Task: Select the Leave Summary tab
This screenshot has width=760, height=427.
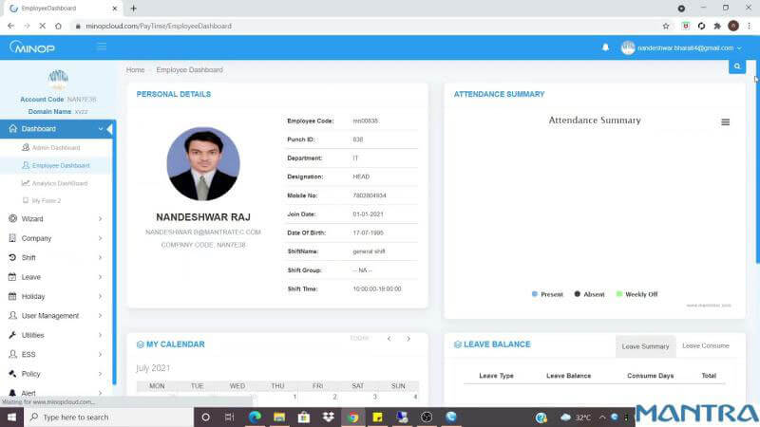Action: coord(645,346)
